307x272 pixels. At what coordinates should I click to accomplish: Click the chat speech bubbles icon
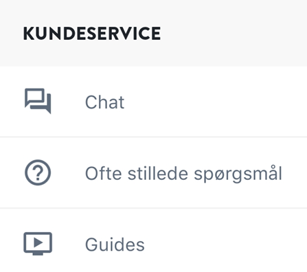(x=38, y=101)
